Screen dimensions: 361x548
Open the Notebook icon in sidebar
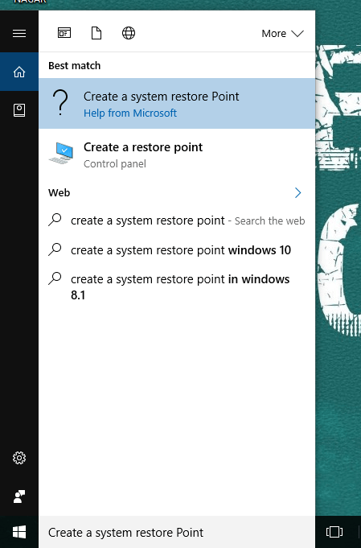[19, 110]
